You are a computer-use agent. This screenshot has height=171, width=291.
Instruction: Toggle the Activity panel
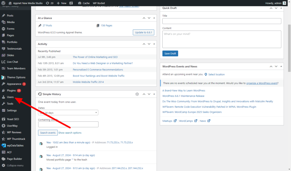coord(154,44)
